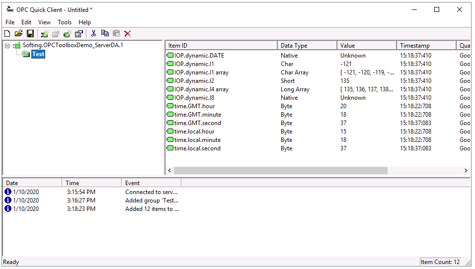Click the Open file toolbar icon
Image resolution: width=475 pixels, height=269 pixels.
pos(19,34)
